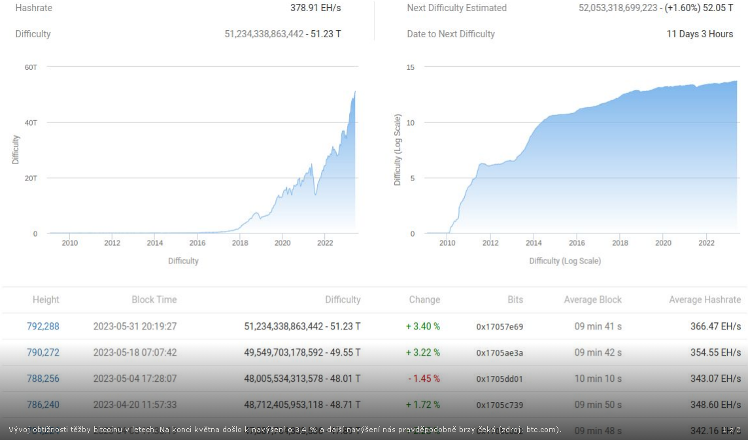Open block height 790,272 link

(x=43, y=352)
